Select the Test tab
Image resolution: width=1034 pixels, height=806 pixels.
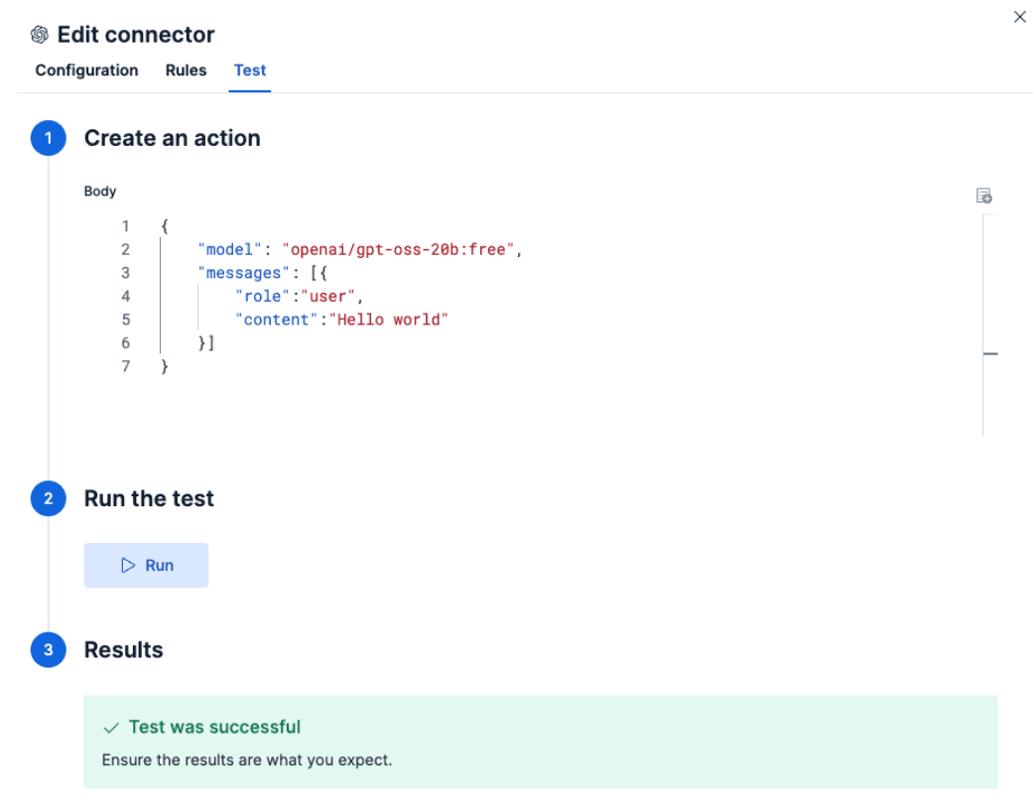tap(250, 70)
